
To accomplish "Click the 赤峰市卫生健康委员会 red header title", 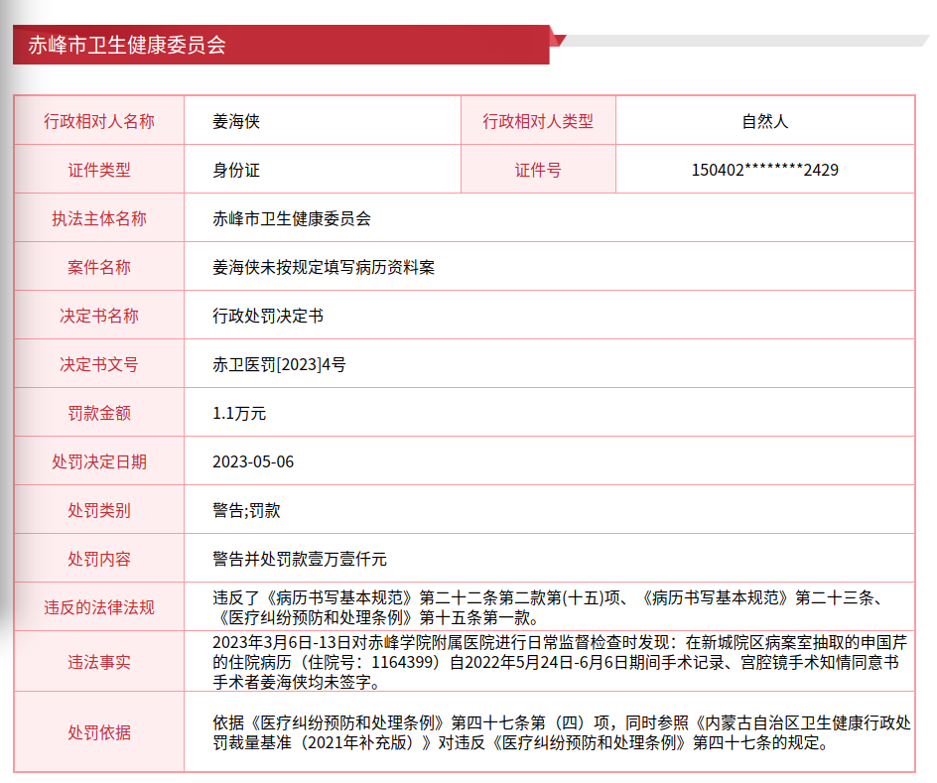I will (127, 45).
